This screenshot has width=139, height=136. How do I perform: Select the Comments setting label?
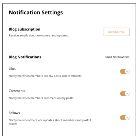point(17,91)
